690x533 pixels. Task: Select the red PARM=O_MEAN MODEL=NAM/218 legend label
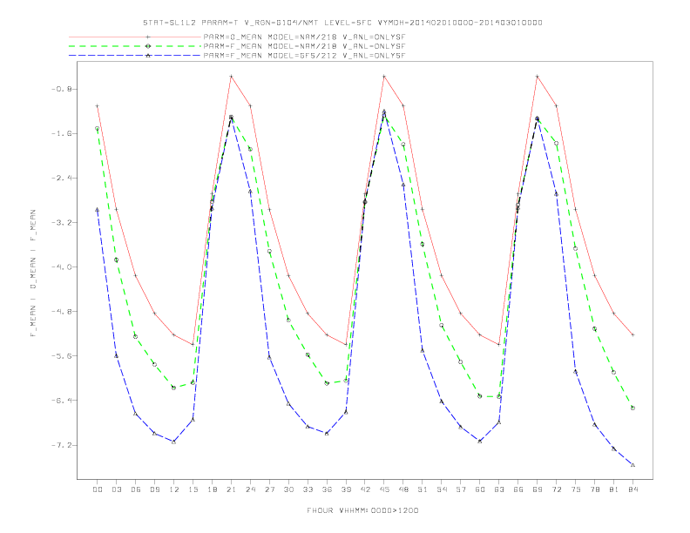coord(304,37)
